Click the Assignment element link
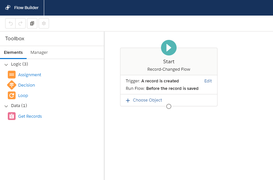Image resolution: width=273 pixels, height=180 pixels. (30, 75)
